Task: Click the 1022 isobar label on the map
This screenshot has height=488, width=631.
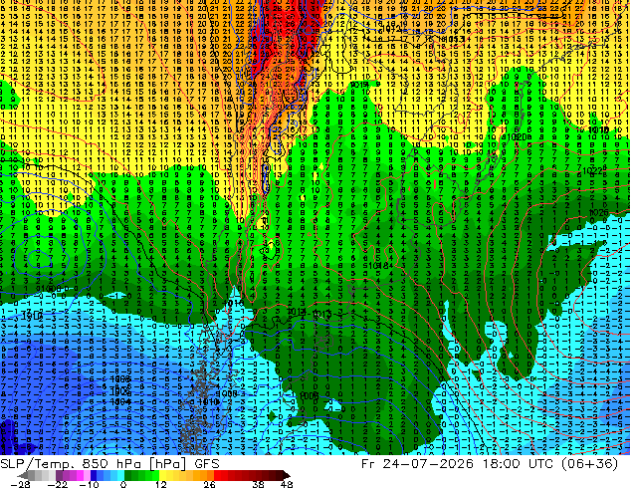Action: click(592, 170)
